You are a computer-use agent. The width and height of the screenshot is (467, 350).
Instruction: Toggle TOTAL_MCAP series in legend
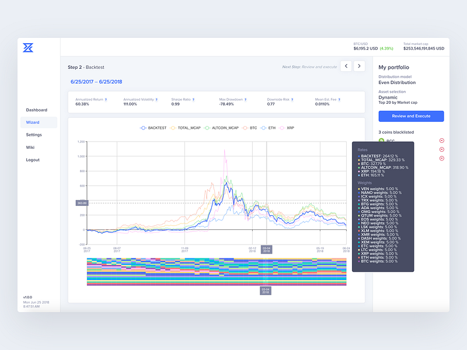point(185,128)
